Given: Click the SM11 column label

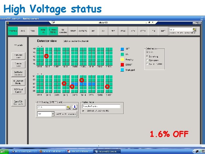Looking at the screenshot, I should tap(57, 95).
